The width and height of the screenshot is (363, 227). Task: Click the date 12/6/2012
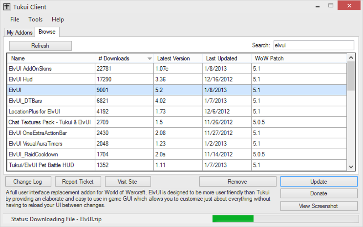point(217,111)
